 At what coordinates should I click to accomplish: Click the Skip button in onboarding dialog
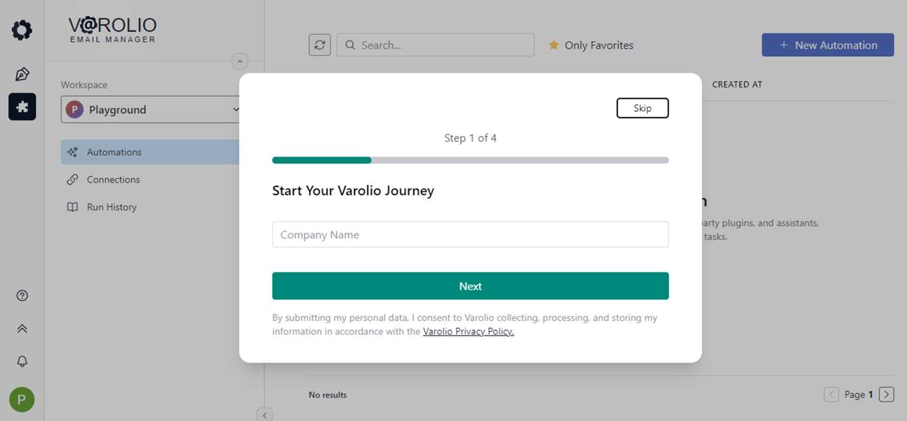coord(642,108)
